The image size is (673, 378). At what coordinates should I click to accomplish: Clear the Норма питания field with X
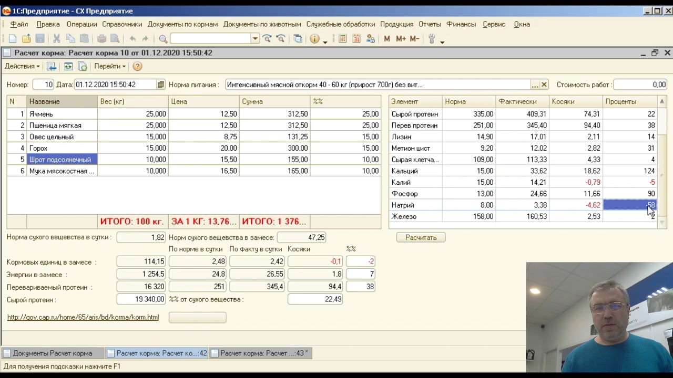[544, 85]
